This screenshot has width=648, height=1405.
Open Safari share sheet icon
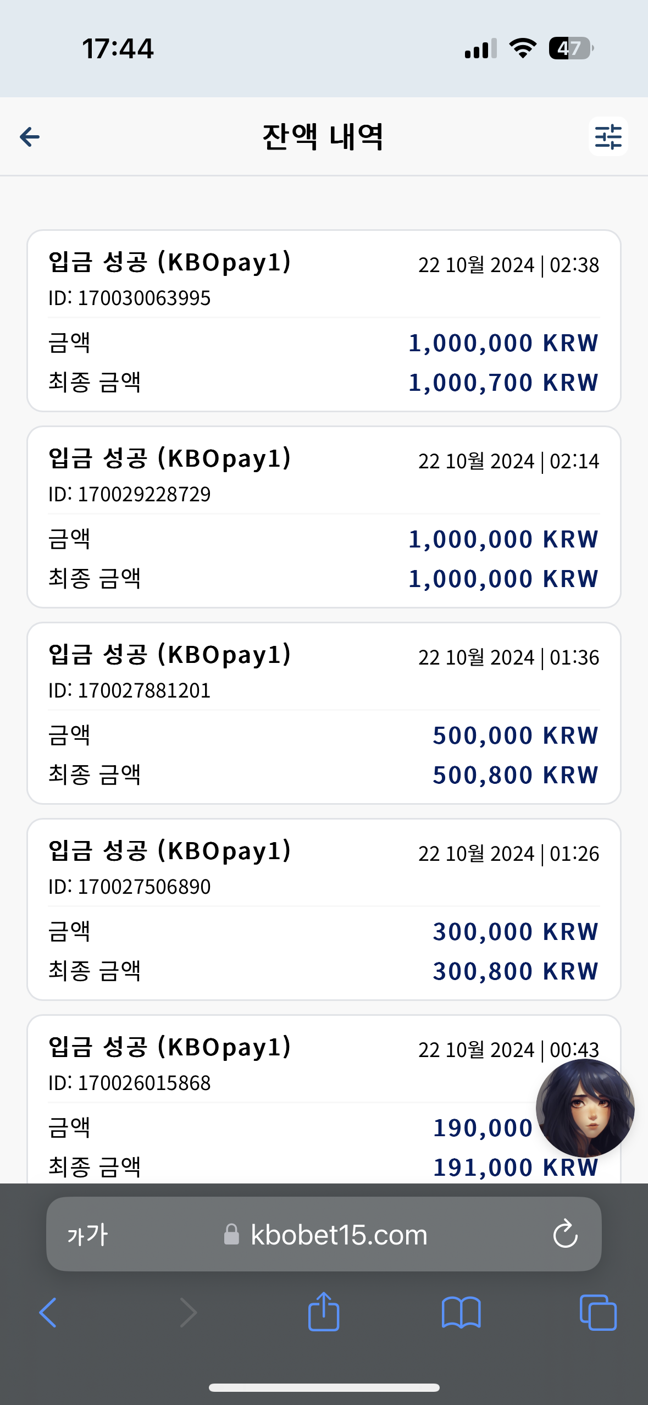click(324, 1312)
